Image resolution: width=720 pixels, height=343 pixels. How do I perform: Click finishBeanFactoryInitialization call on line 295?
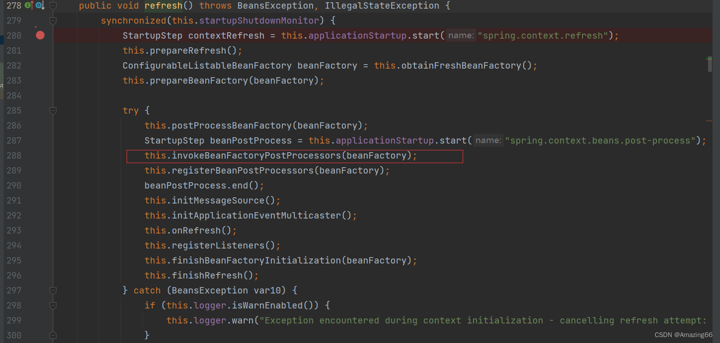click(x=256, y=260)
